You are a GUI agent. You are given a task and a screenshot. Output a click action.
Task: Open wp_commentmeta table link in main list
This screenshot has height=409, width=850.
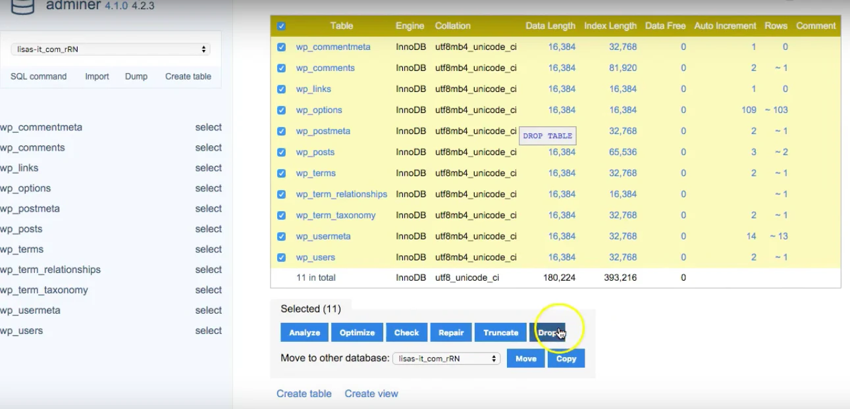point(333,47)
